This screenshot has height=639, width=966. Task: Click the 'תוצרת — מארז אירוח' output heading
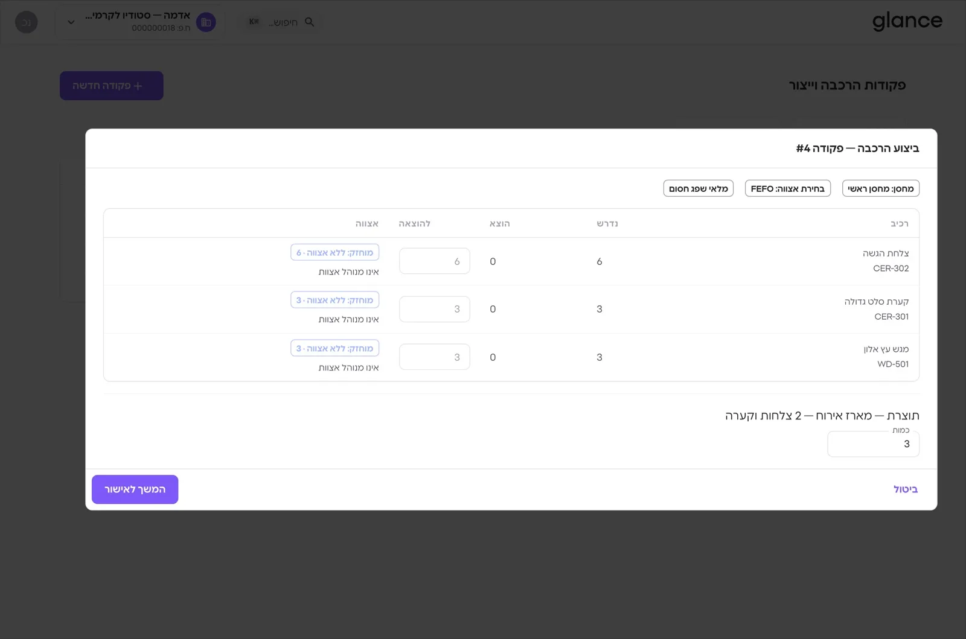(822, 416)
